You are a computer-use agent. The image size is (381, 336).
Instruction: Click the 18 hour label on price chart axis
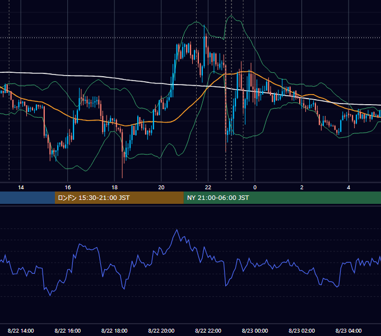(114, 188)
